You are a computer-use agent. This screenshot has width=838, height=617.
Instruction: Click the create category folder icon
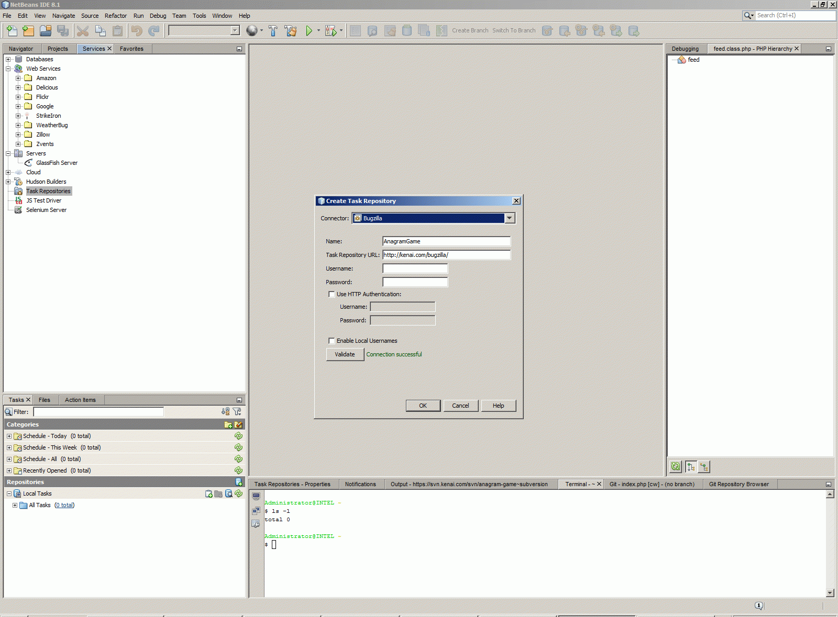point(228,424)
